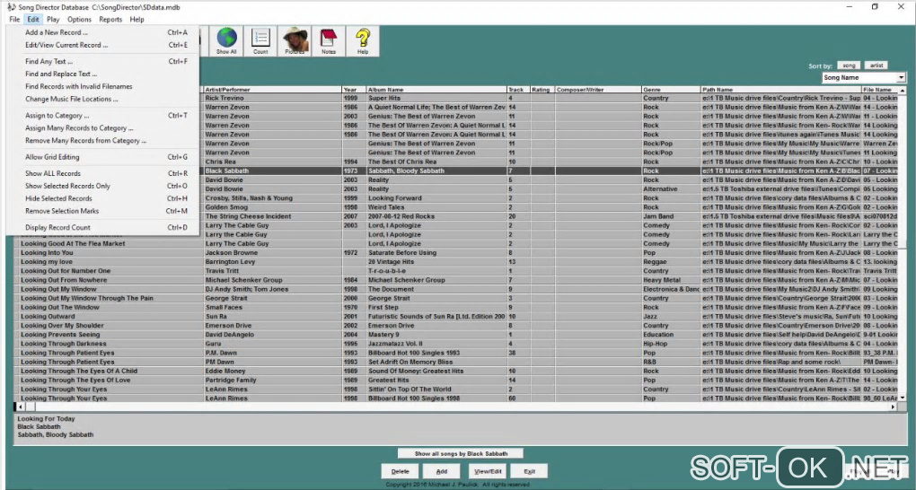Click the Artist/Performer column header
Image resolution: width=916 pixels, height=490 pixels.
coord(272,90)
